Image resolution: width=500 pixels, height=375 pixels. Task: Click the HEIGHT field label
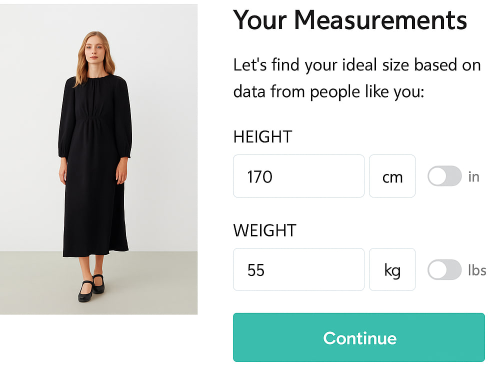[x=263, y=137]
